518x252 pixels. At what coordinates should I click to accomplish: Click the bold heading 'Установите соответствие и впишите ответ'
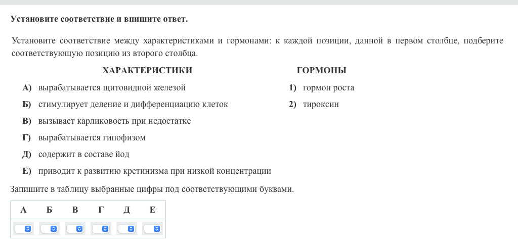99,19
